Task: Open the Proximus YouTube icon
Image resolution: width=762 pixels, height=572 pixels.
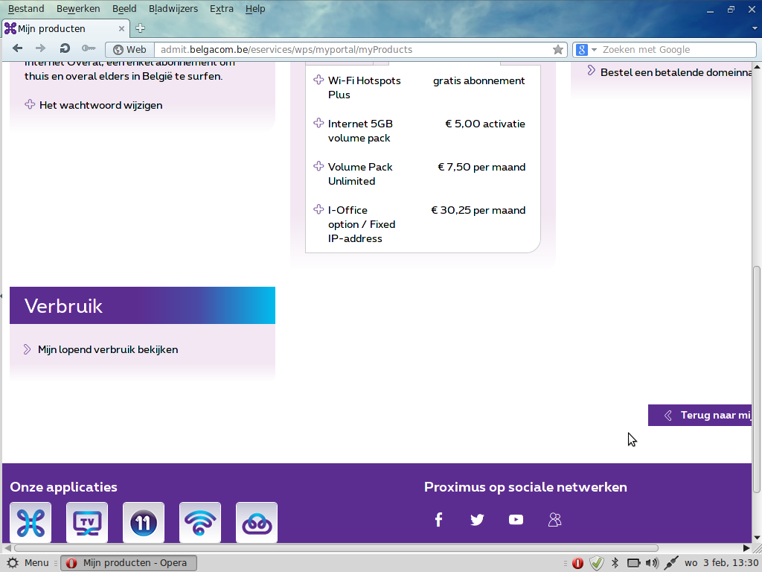Action: (516, 520)
